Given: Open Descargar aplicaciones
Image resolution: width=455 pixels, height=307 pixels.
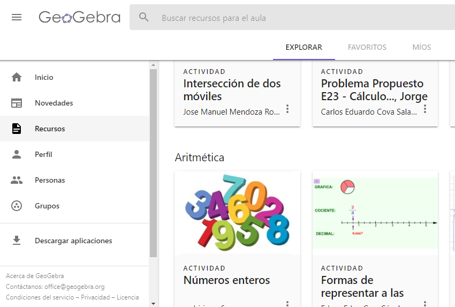Looking at the screenshot, I should [x=74, y=241].
